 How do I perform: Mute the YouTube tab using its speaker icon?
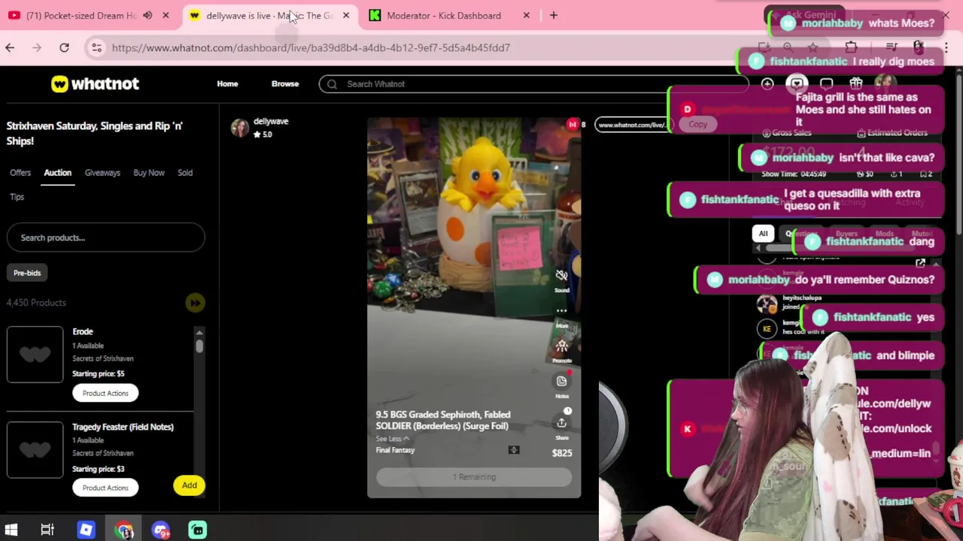(147, 15)
